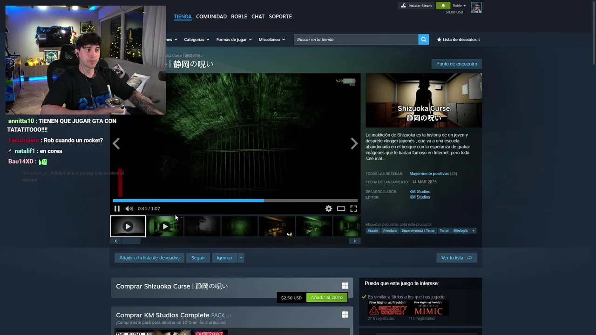Open SOPORTE menu

(x=280, y=16)
